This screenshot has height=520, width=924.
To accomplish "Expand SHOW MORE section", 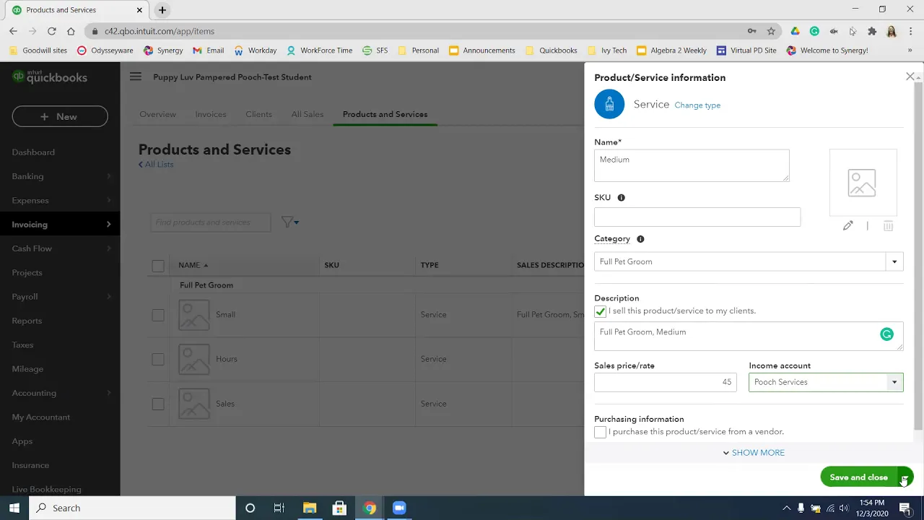I will [x=754, y=453].
